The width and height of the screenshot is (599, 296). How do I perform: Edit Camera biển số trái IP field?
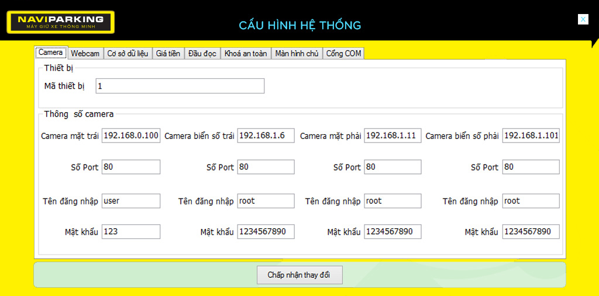click(x=266, y=136)
